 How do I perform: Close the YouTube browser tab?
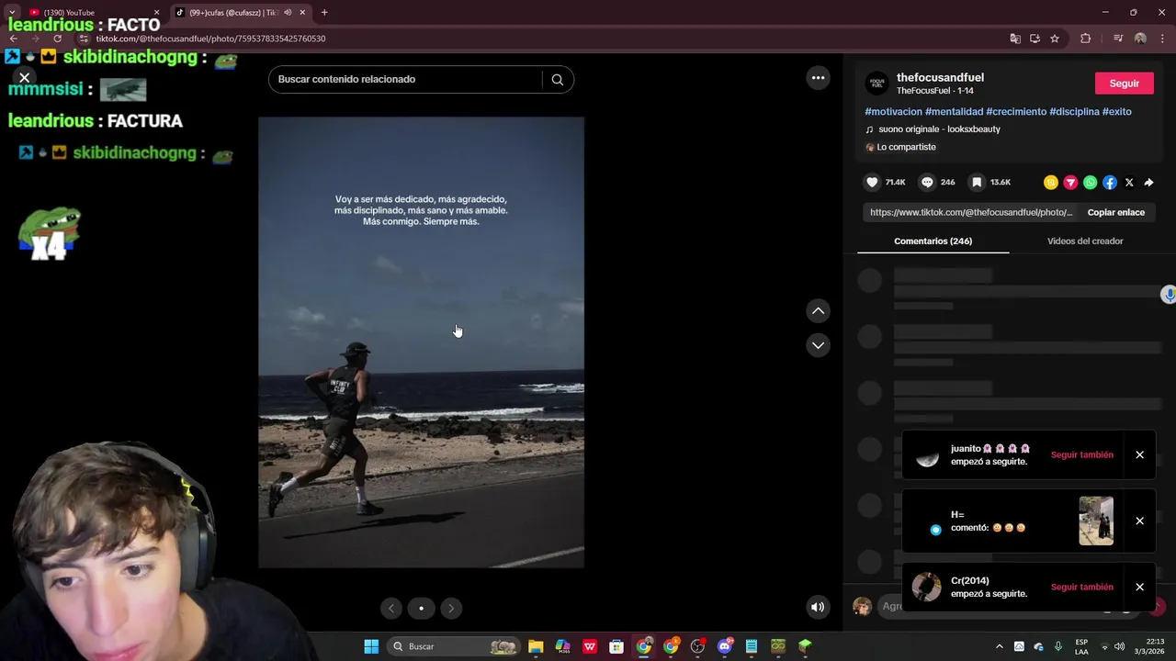point(156,12)
